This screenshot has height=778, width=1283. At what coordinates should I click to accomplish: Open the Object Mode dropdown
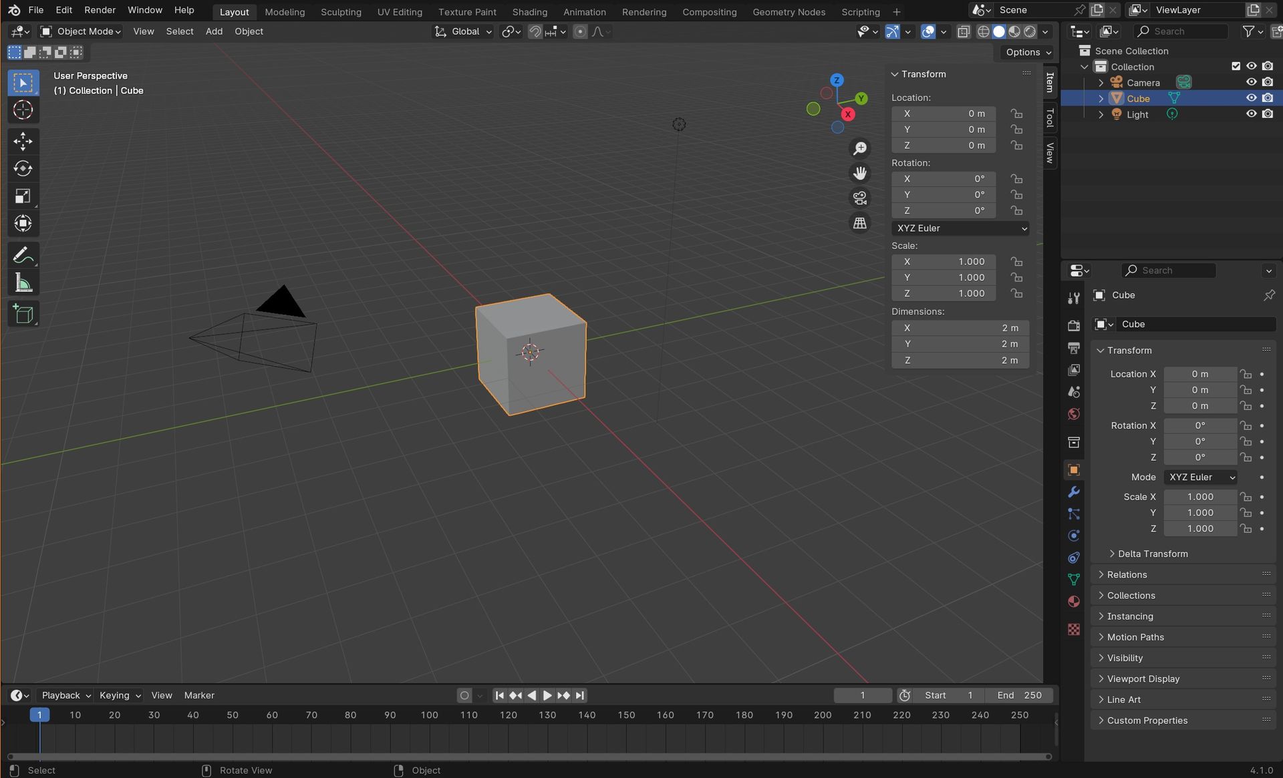[80, 31]
